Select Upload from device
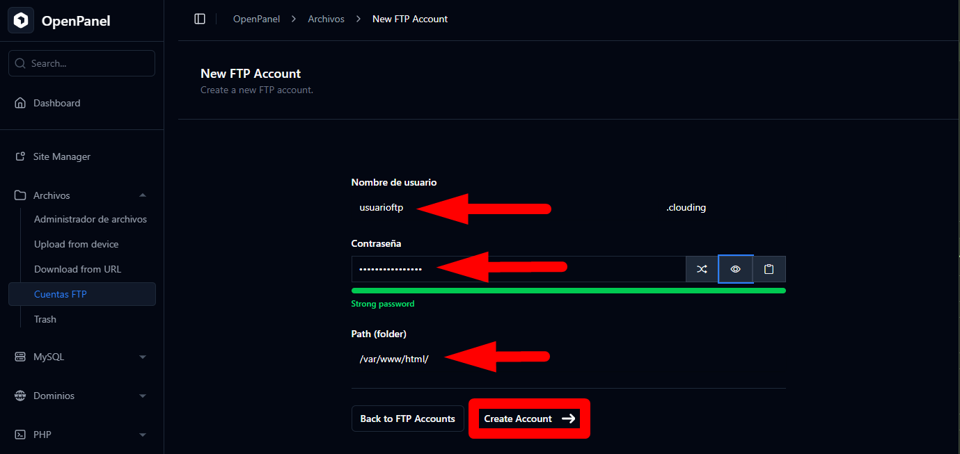 [76, 244]
